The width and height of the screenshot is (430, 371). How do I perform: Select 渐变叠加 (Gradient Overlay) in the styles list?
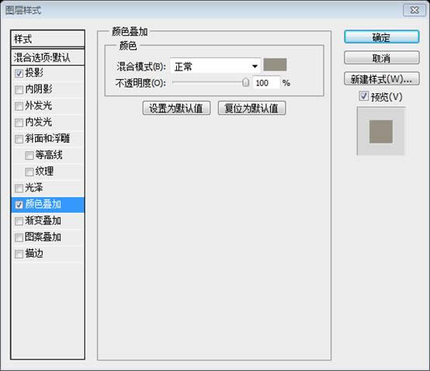pyautogui.click(x=47, y=221)
